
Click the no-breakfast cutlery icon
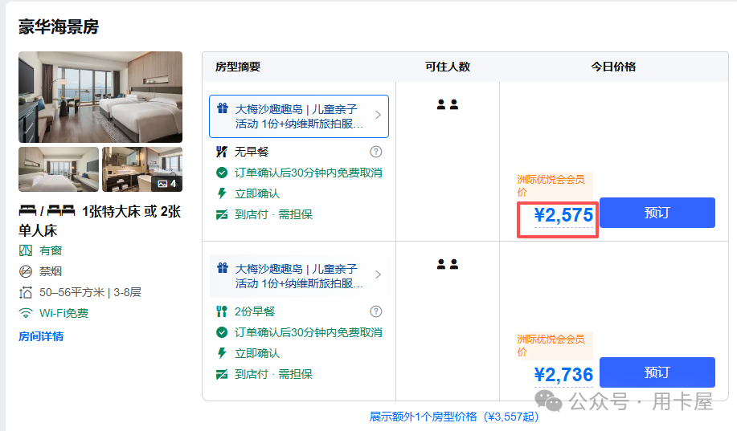221,152
